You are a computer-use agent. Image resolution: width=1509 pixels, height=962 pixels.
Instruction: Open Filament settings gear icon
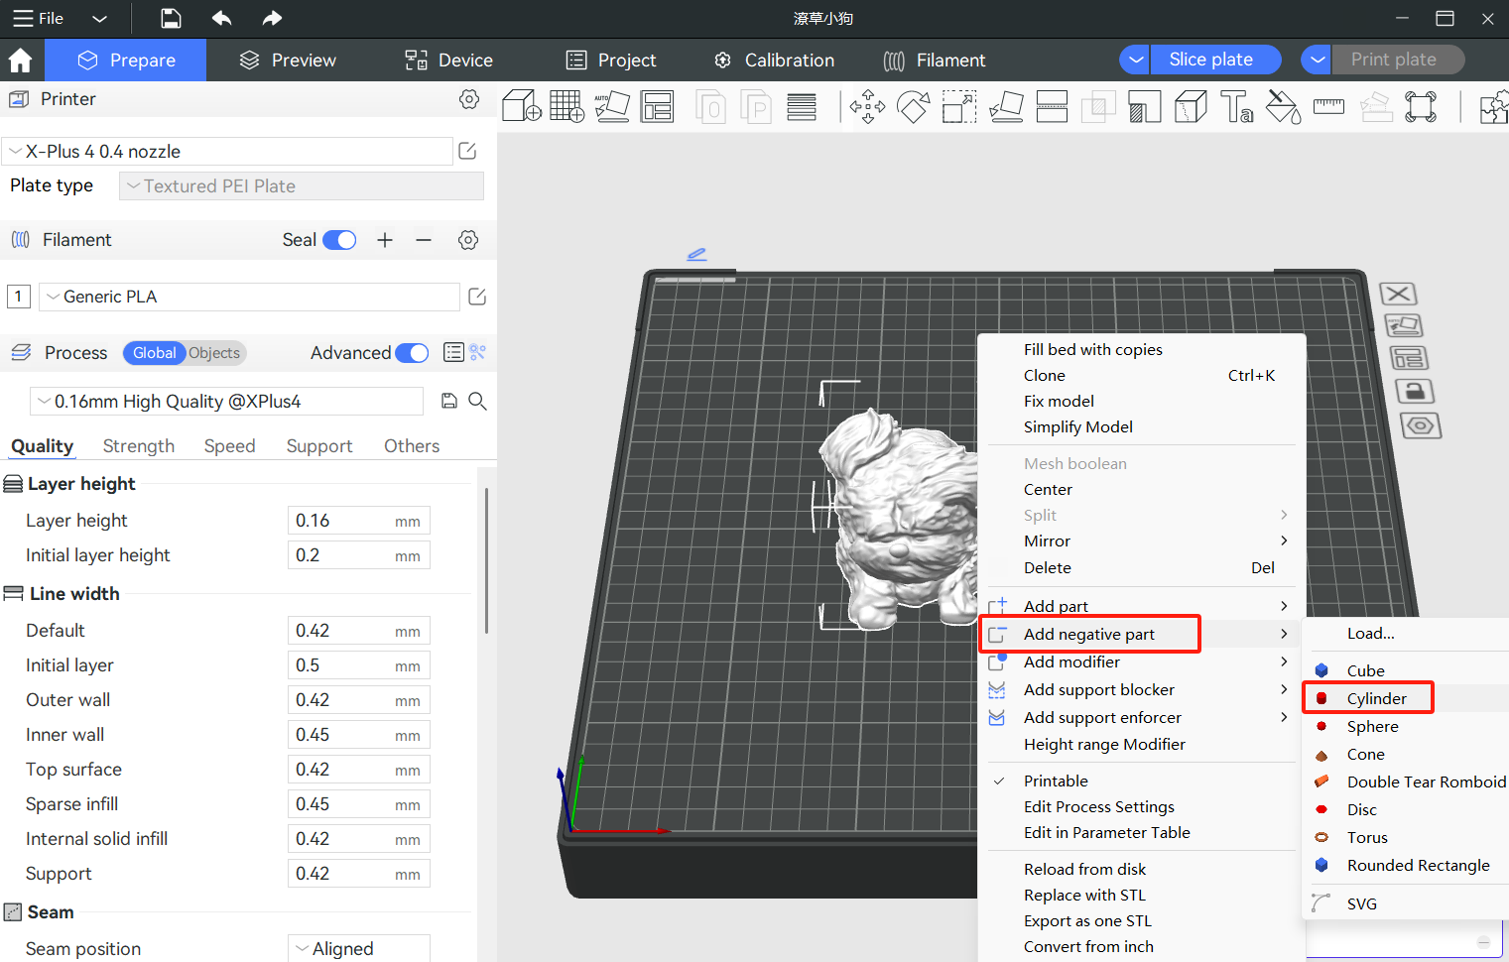[468, 240]
